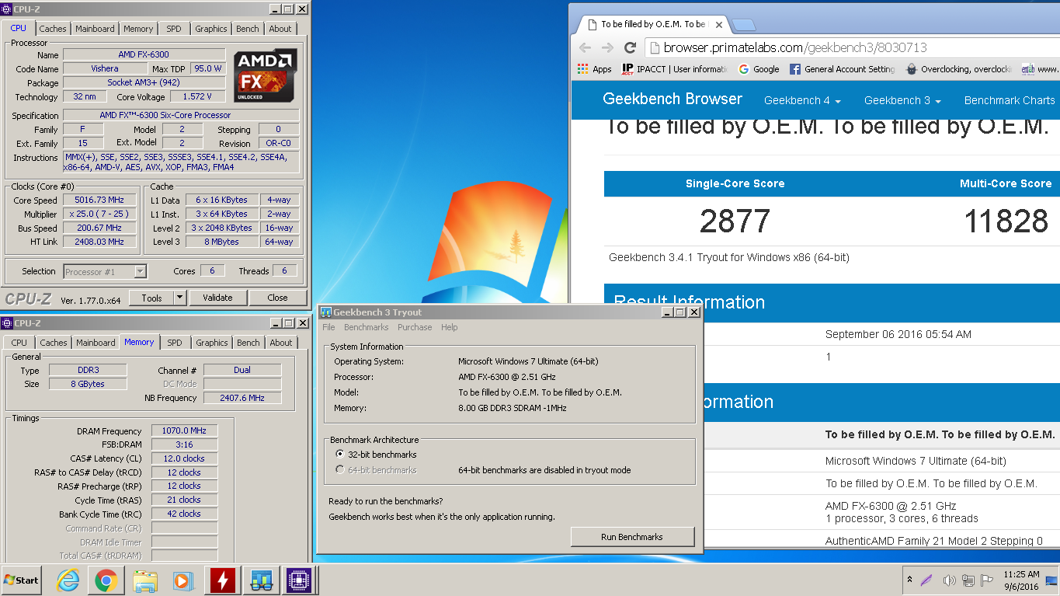Viewport: 1060px width, 596px height.
Task: Click the volume speaker tray icon
Action: (949, 580)
